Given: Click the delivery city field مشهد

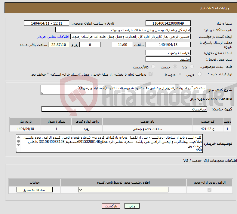Looking at the screenshot, I should 168,59.
